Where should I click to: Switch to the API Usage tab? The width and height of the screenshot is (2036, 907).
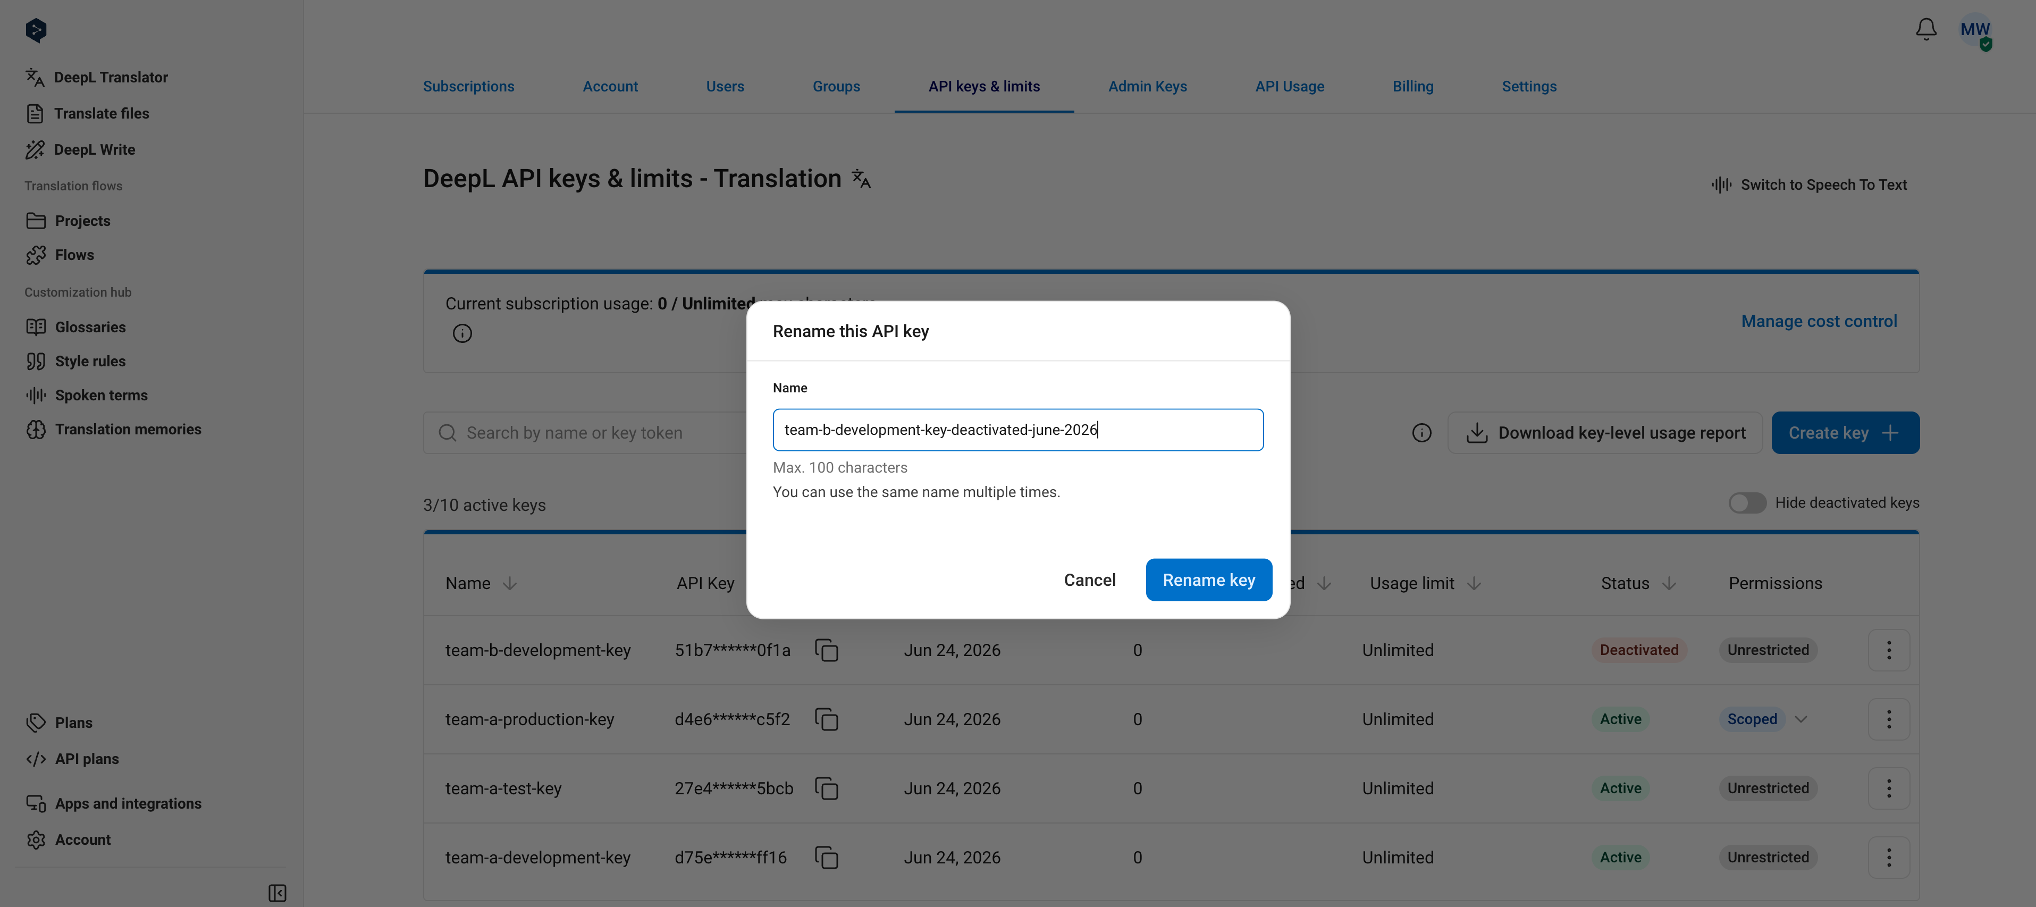[x=1290, y=86]
